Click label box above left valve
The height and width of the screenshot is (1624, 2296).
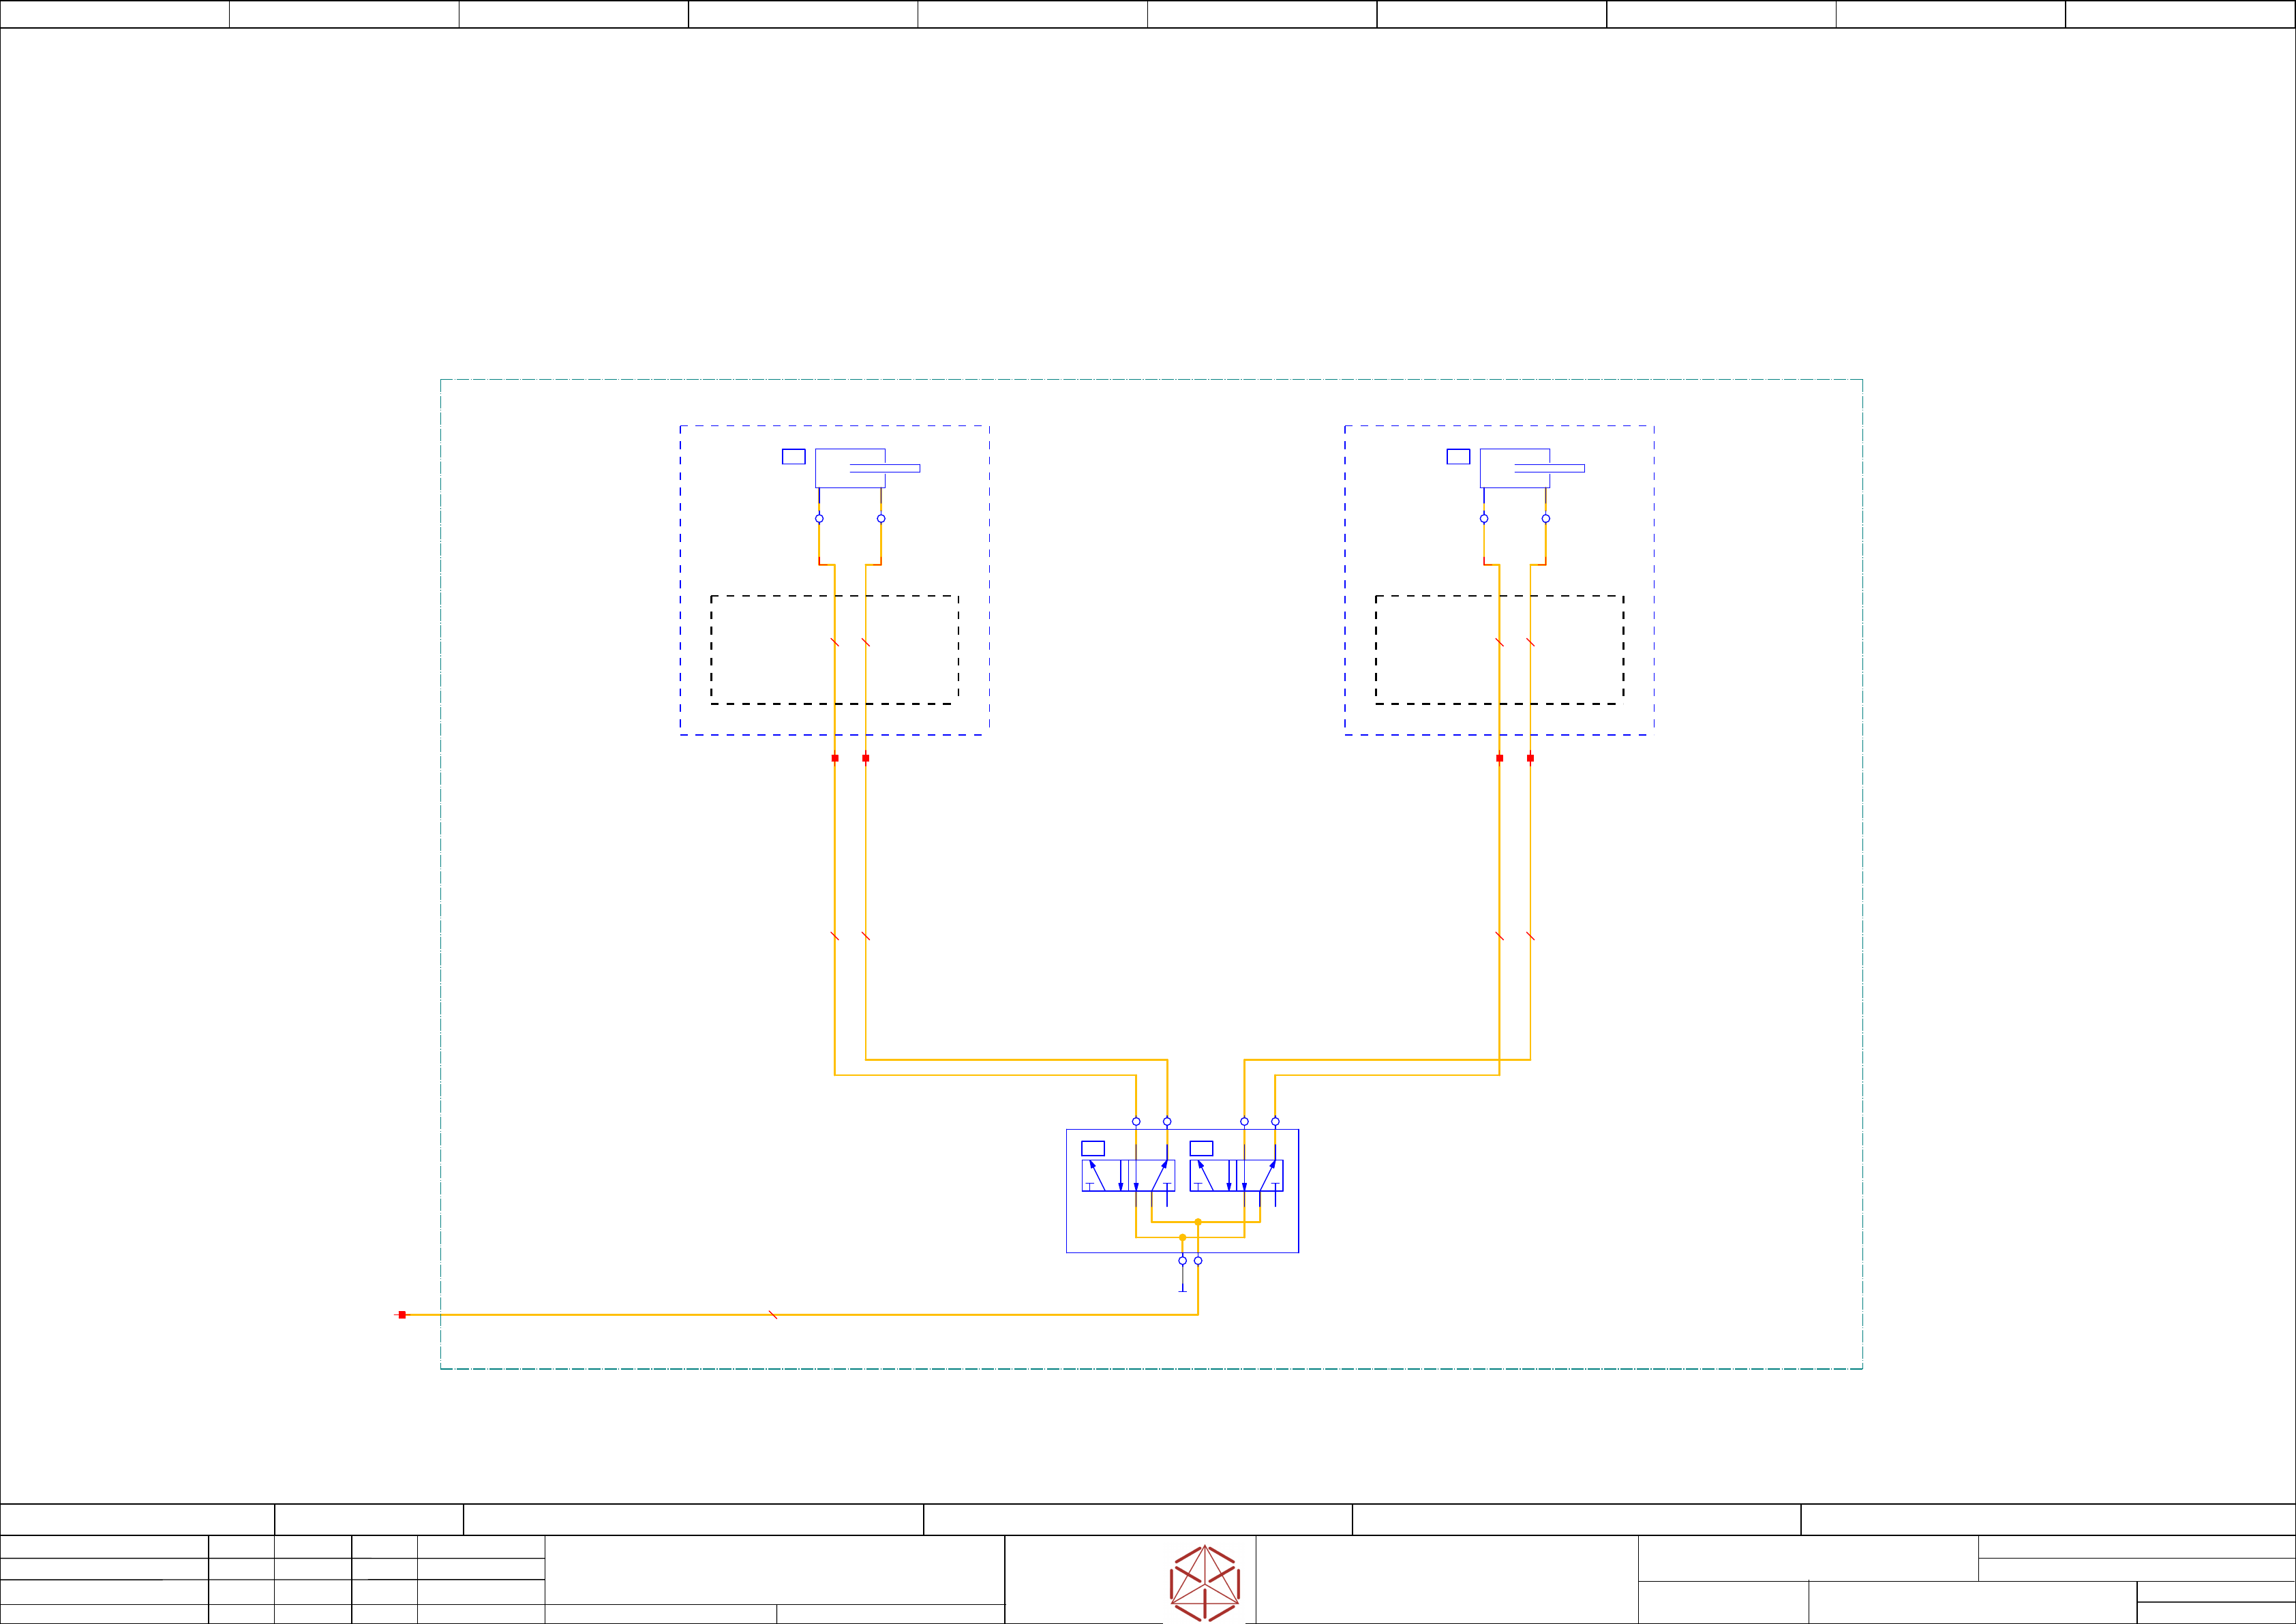coord(1093,1148)
